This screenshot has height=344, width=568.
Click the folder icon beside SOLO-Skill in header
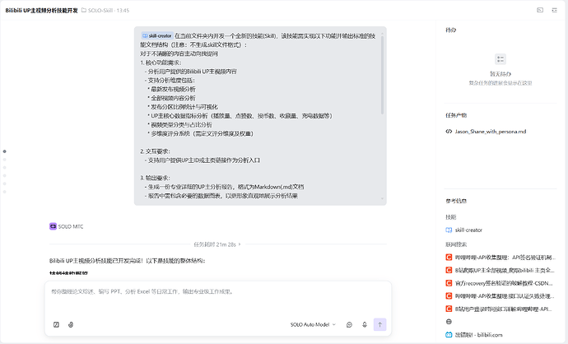coord(84,10)
